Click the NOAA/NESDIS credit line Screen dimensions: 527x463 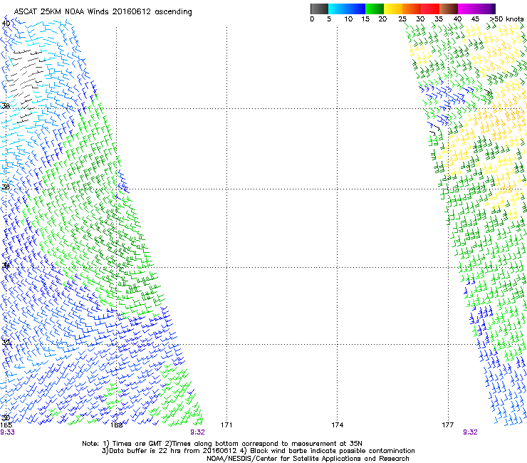tap(308, 459)
